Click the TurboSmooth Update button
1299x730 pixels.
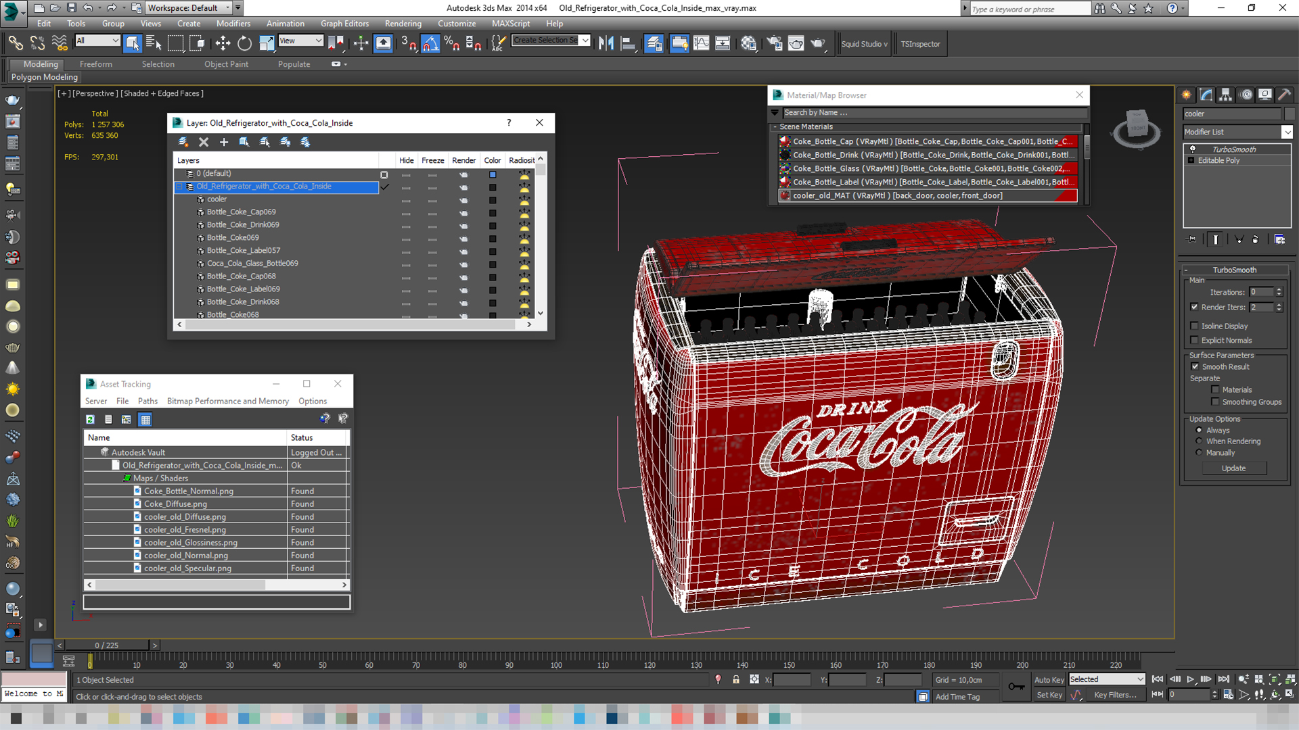coord(1233,468)
